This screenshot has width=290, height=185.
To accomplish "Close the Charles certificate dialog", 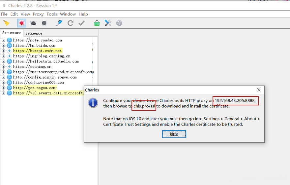I will click(259, 90).
